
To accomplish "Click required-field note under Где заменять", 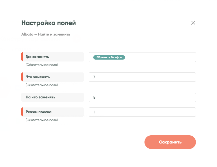I will [x=42, y=65].
